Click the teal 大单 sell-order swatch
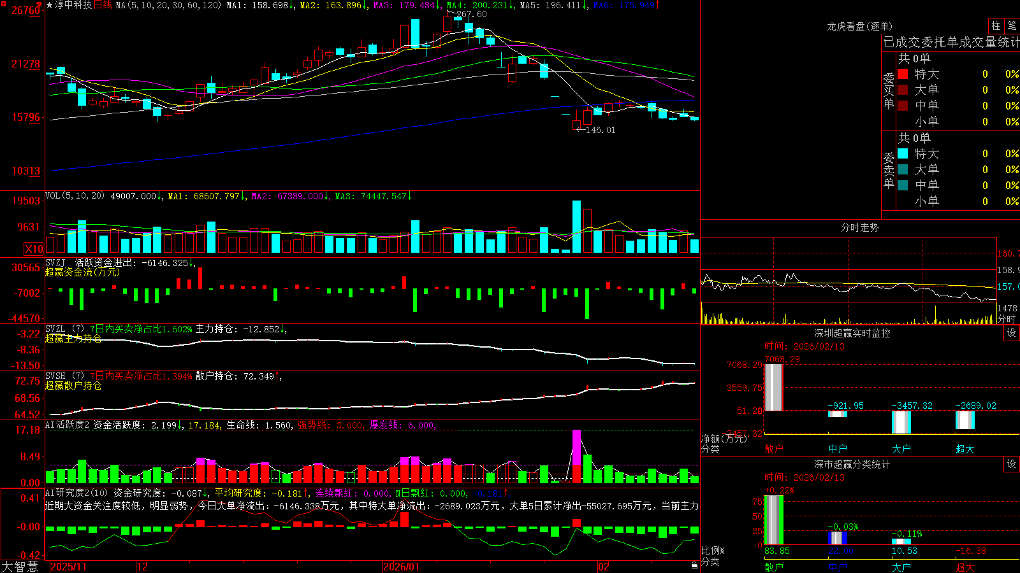This screenshot has height=573, width=1020. [903, 169]
